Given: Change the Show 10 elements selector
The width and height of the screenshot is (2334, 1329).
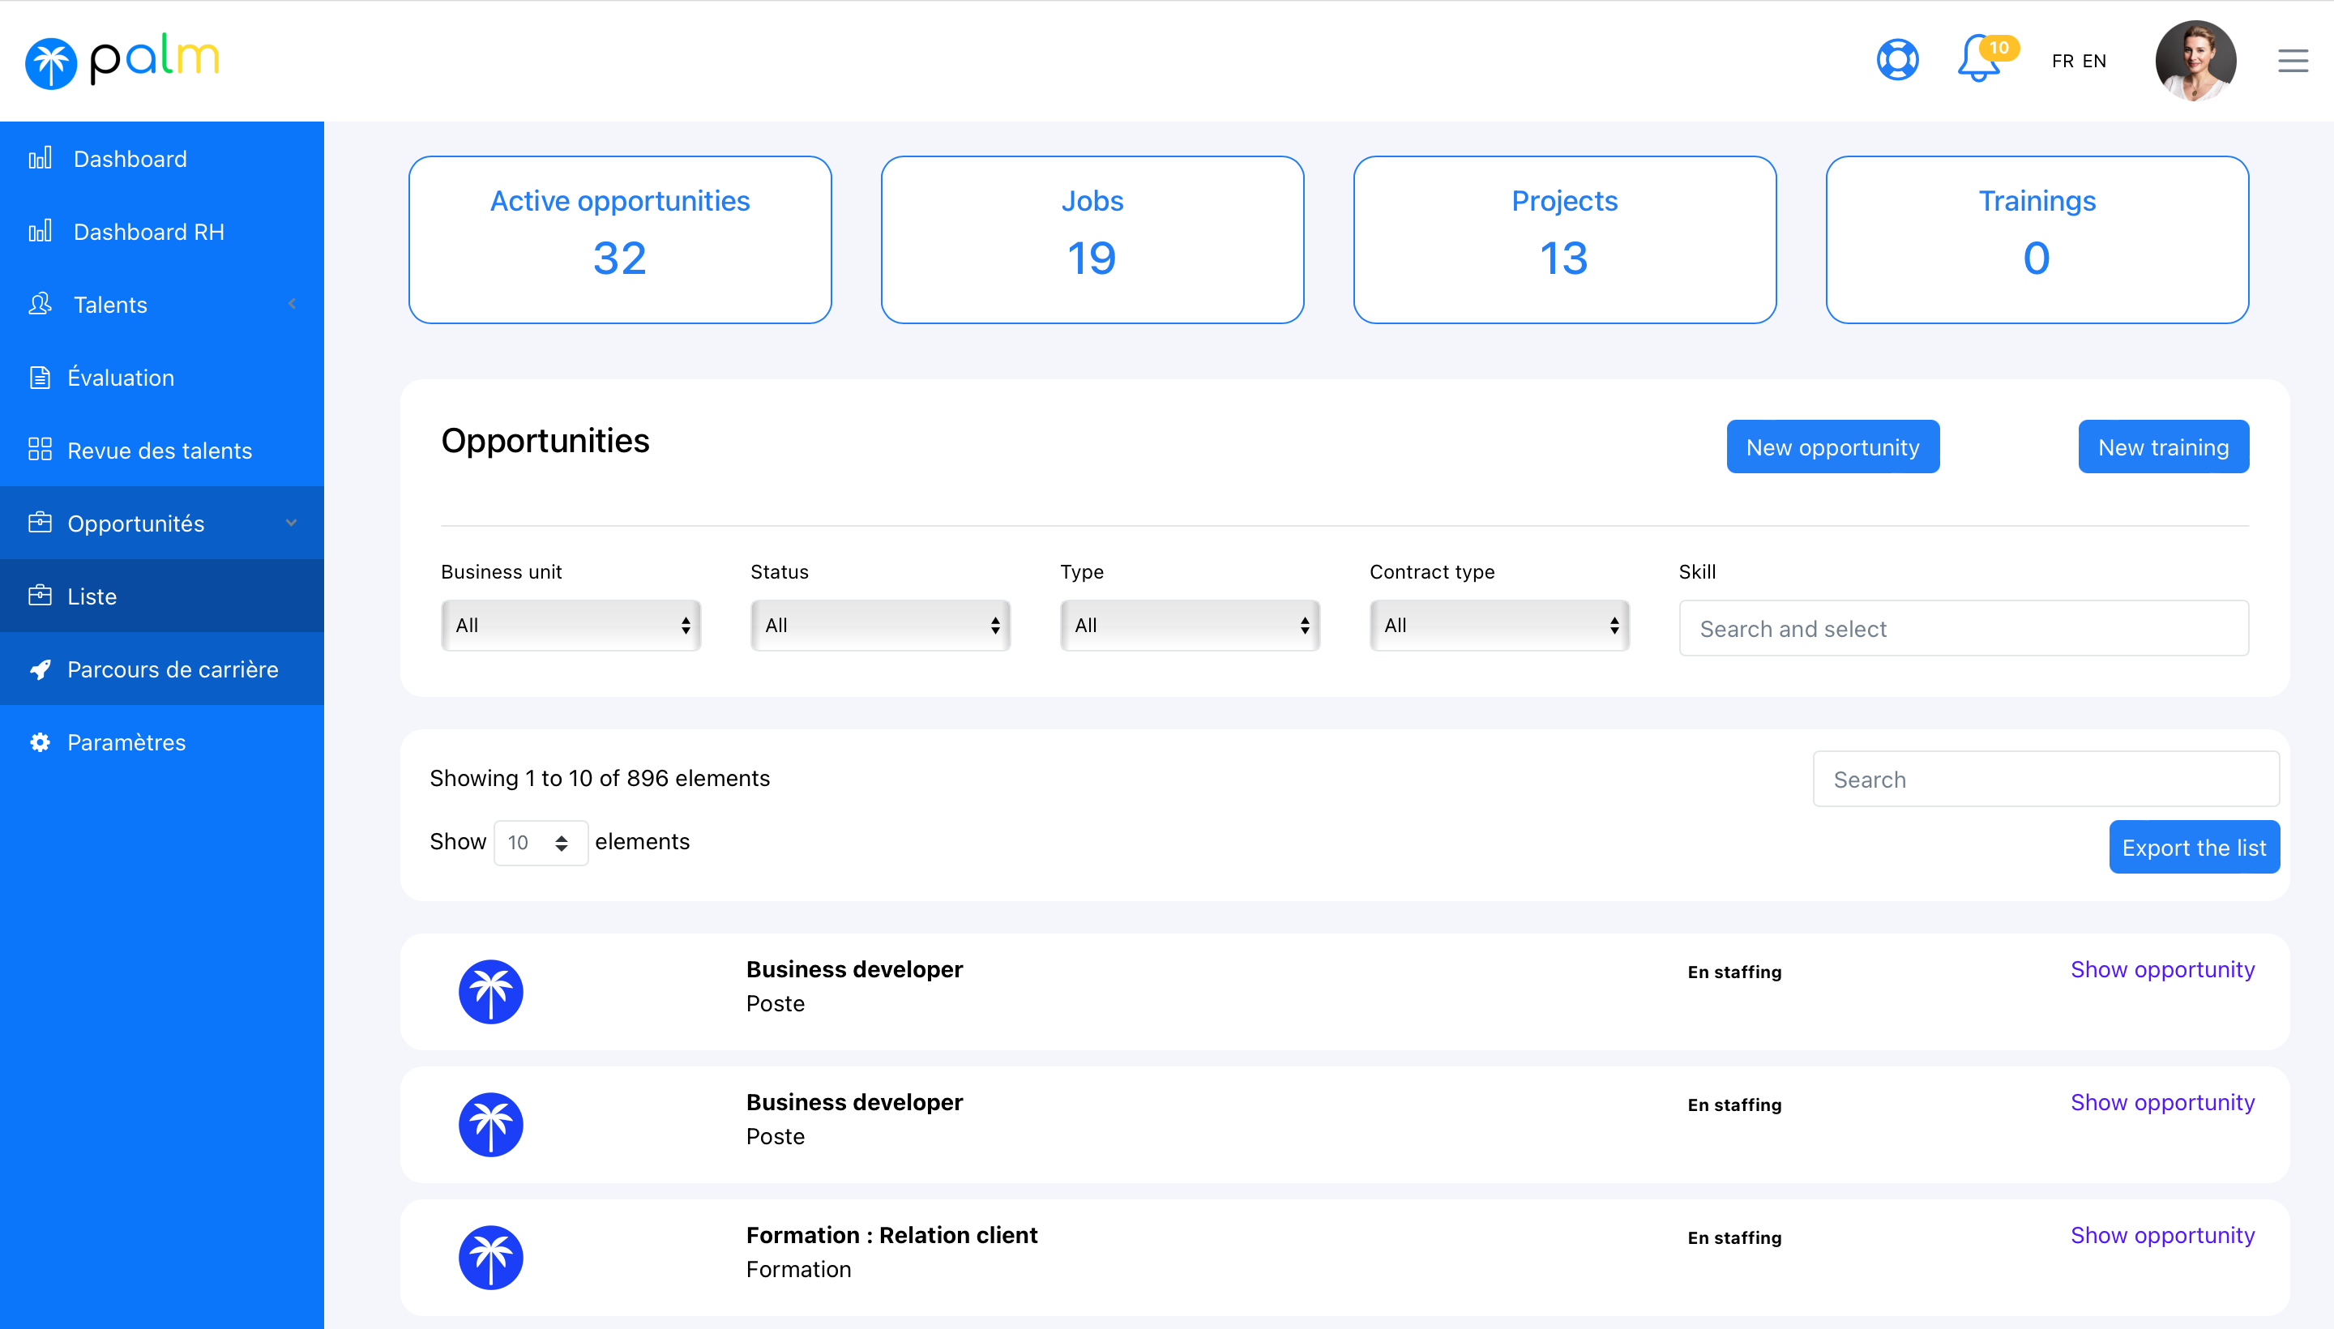Looking at the screenshot, I should 540,843.
